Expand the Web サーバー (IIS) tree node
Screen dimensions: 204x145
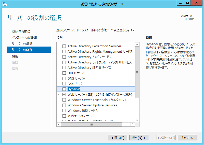[58, 95]
